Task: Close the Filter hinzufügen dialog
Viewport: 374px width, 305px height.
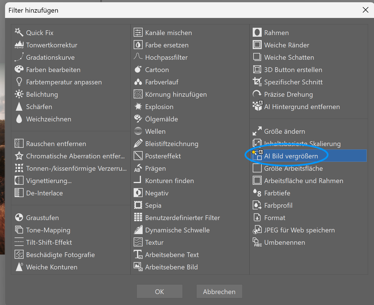Action: (x=365, y=10)
